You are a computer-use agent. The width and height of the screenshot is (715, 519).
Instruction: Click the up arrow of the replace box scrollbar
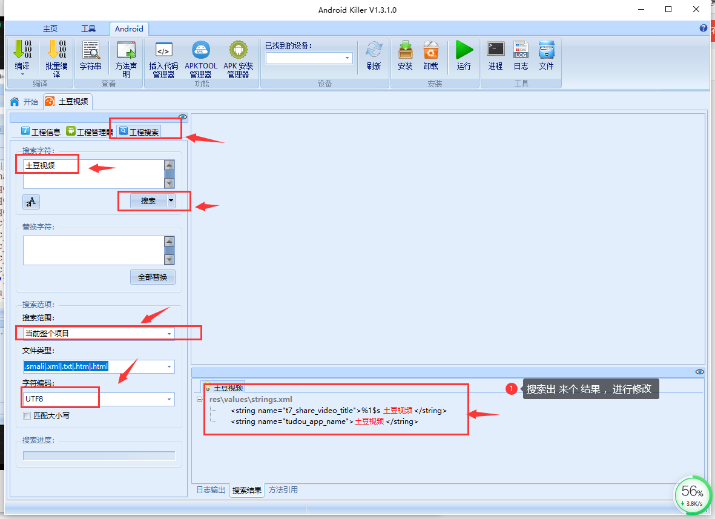click(169, 241)
